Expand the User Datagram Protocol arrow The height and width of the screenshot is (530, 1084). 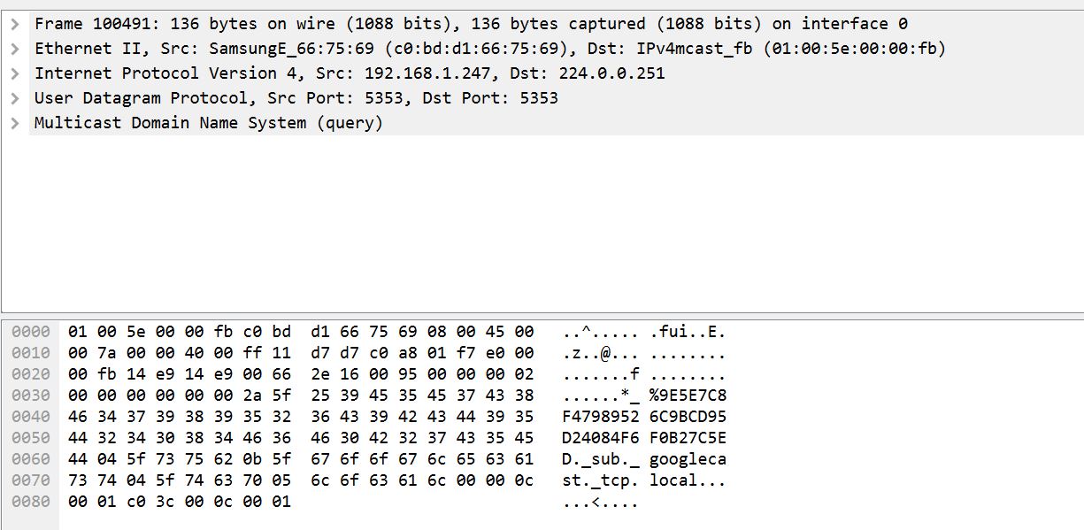pyautogui.click(x=15, y=98)
